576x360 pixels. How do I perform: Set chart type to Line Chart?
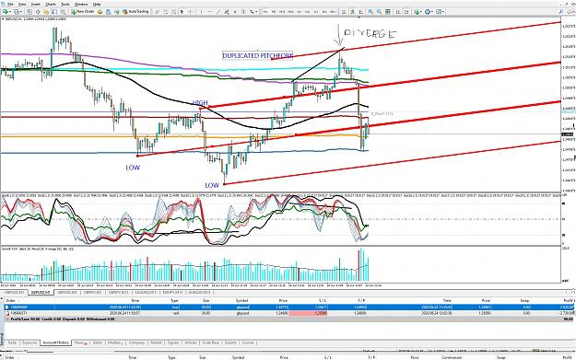coord(360,12)
